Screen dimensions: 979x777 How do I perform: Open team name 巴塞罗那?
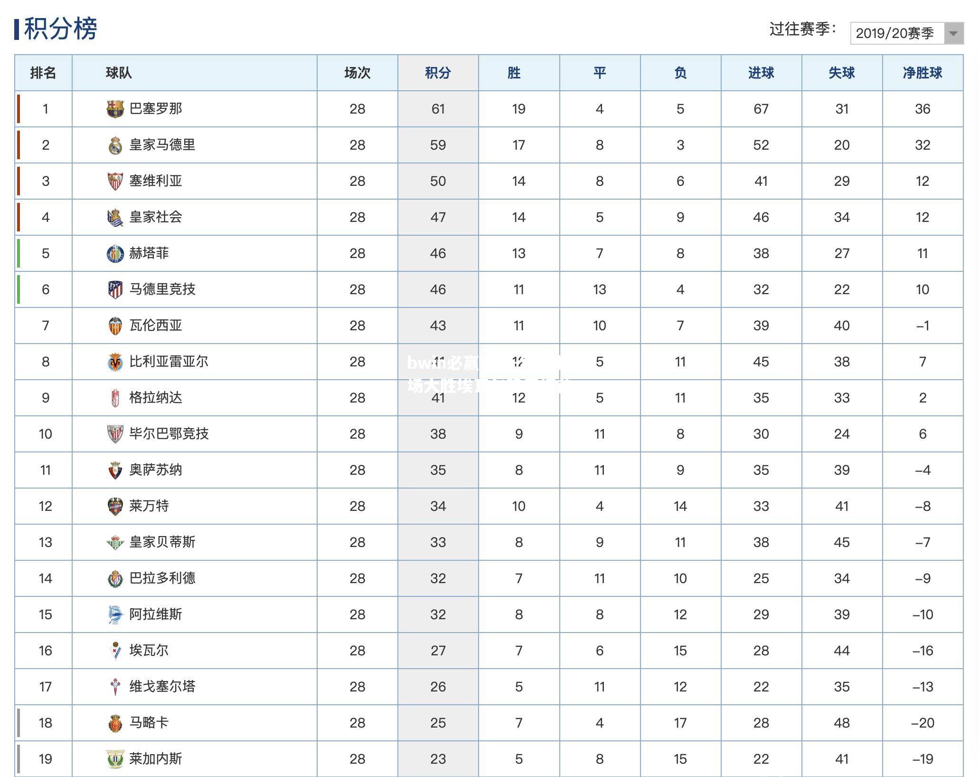point(156,109)
